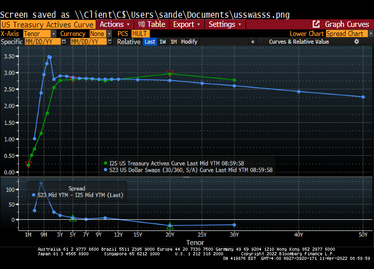This screenshot has width=374, height=269.
Task: Collapse panel with the double-chevron icon
Action: 253,42
